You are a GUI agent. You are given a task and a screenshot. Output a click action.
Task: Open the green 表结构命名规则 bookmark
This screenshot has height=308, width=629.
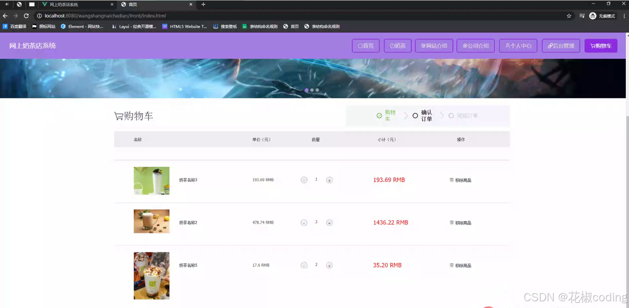[x=260, y=27]
